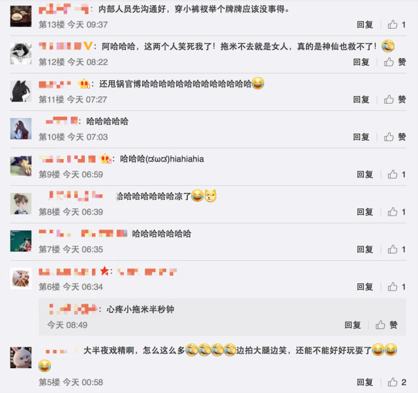The height and width of the screenshot is (393, 418).
Task: Like the nested reply posted at 08:49
Action: coord(380,325)
